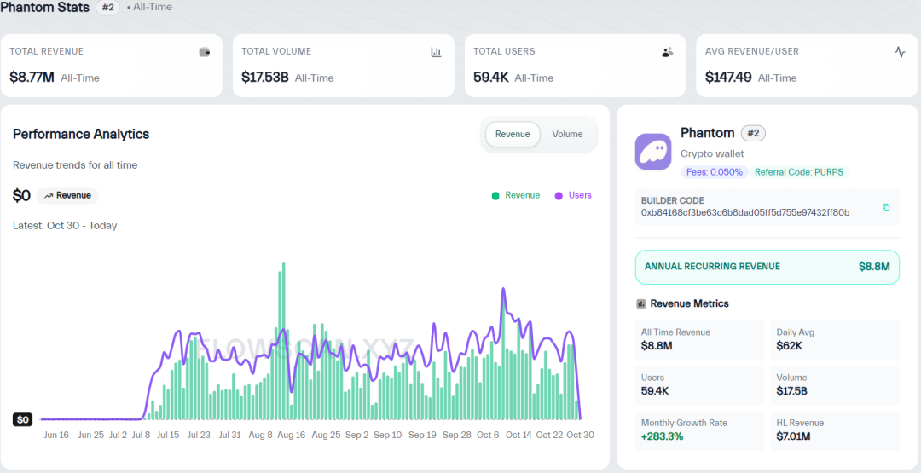Toggle the green Revenue legend series
This screenshot has height=473, width=921.
[516, 196]
